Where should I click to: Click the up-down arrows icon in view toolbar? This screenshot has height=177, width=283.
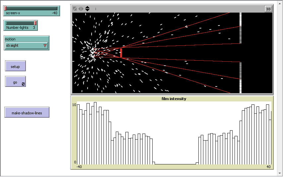pyautogui.click(x=87, y=9)
